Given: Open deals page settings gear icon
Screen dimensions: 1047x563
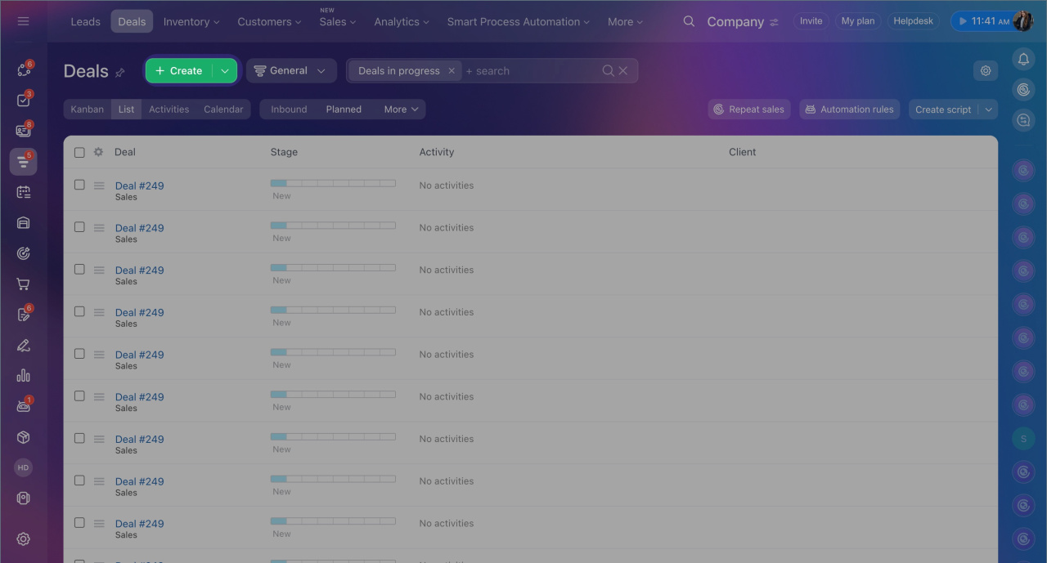Looking at the screenshot, I should [x=986, y=71].
